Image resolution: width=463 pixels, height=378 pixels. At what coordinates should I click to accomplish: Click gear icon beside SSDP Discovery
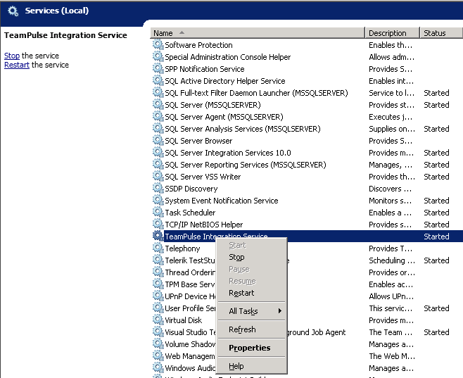pyautogui.click(x=158, y=188)
